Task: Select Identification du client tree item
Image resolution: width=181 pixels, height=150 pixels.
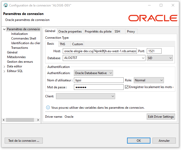Action: pyautogui.click(x=26, y=43)
